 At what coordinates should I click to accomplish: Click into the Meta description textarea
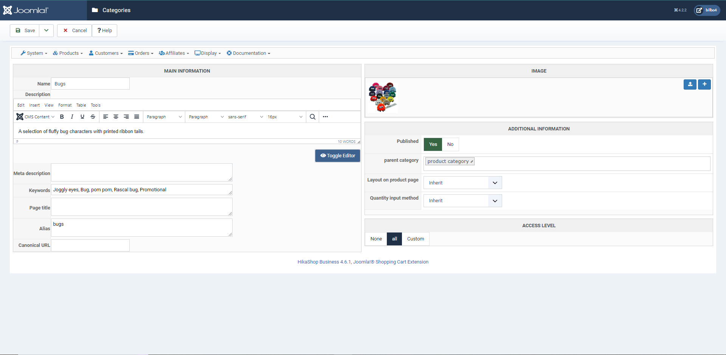[142, 172]
